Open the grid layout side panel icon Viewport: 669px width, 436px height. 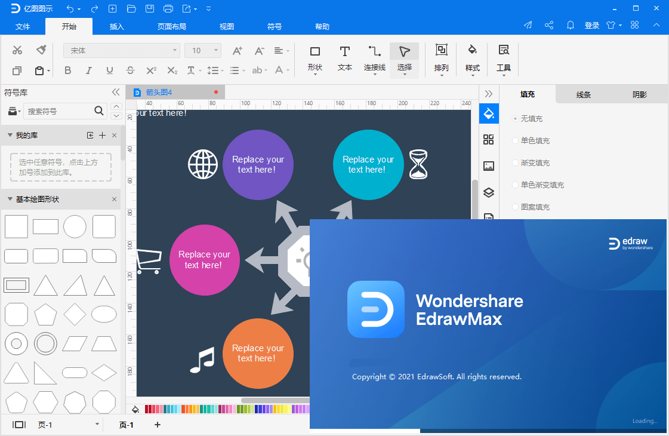489,140
